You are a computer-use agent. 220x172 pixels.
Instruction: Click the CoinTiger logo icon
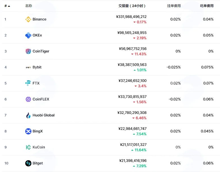28,51
